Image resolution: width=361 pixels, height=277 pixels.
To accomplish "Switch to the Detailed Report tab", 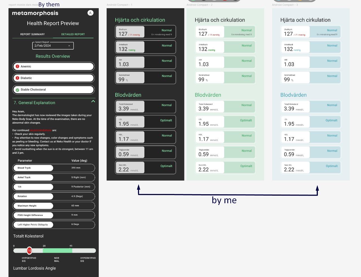I will [x=73, y=34].
